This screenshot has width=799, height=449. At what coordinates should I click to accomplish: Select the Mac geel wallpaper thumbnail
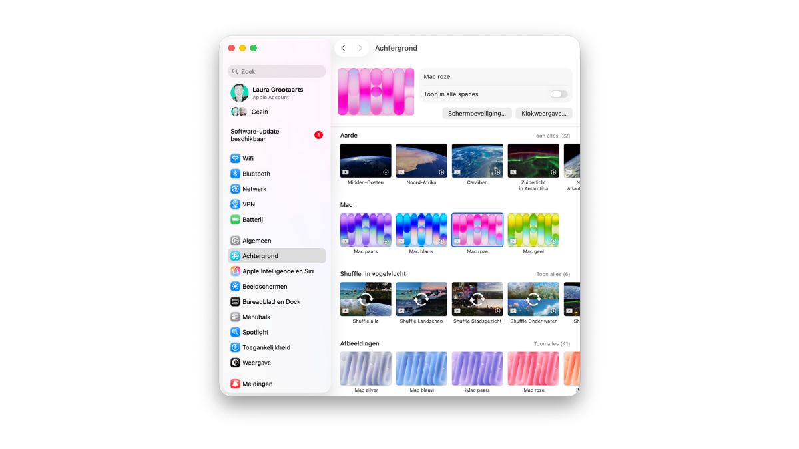(x=533, y=229)
